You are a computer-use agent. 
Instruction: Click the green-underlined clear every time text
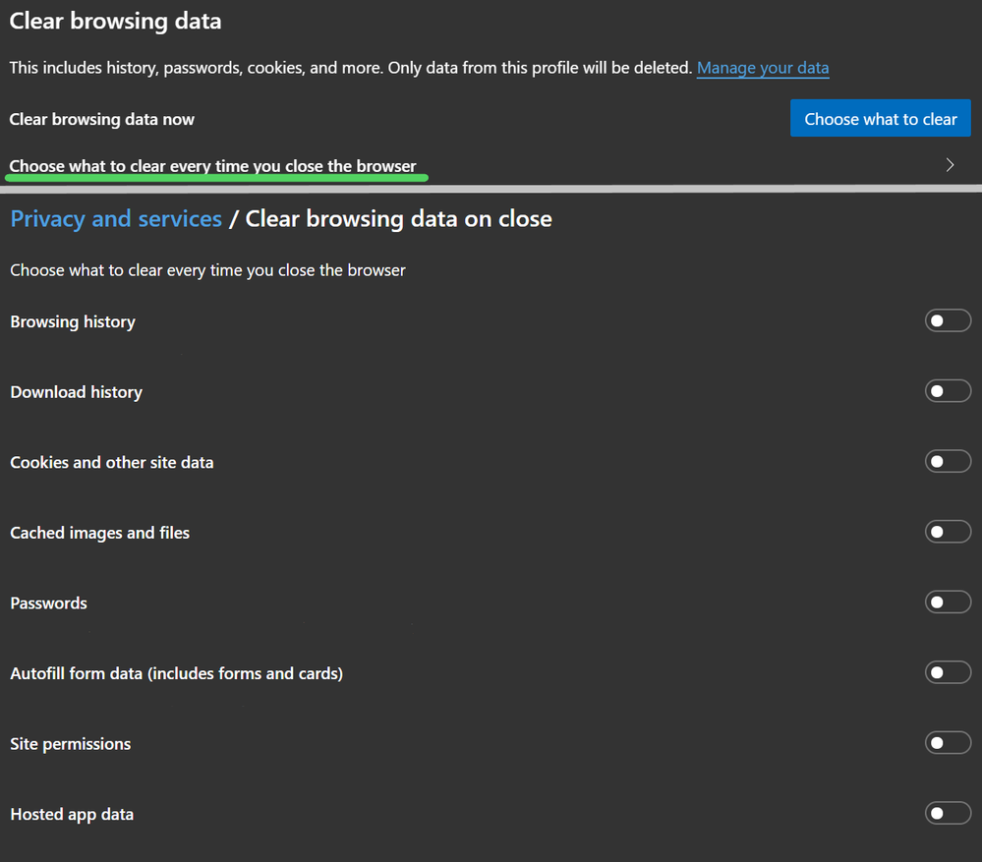(x=213, y=166)
